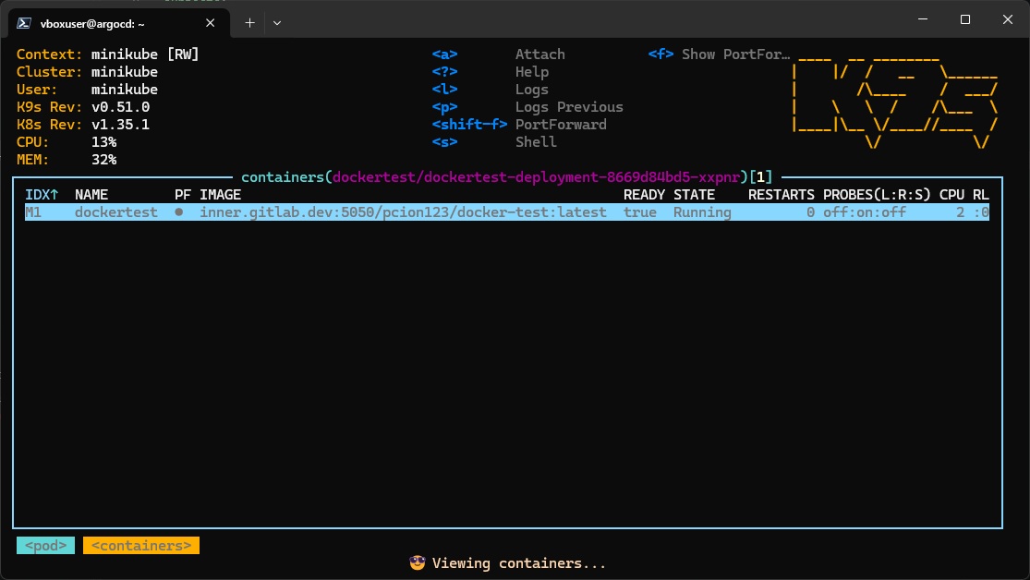Expand the terminal profile dropdown chevron
The width and height of the screenshot is (1030, 580).
(x=277, y=23)
